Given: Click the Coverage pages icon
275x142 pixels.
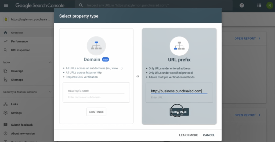Looking at the screenshot, I should pyautogui.click(x=5, y=71).
